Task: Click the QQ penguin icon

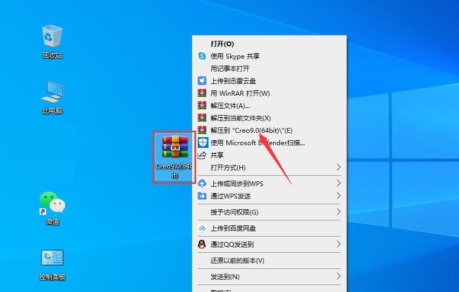Action: (x=201, y=244)
